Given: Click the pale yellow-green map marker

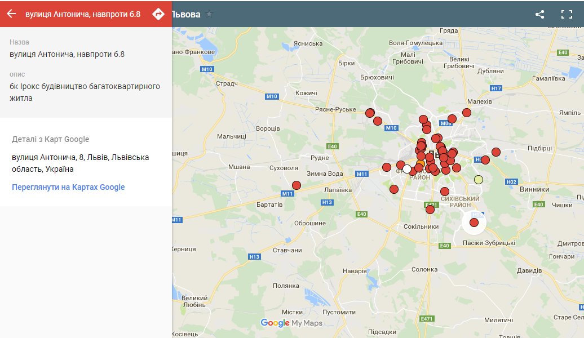Looking at the screenshot, I should tap(478, 180).
